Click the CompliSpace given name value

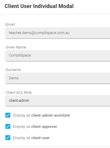point(20,55)
